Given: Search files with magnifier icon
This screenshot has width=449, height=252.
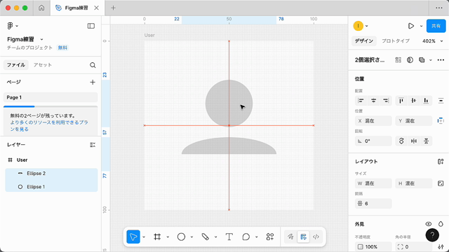Looking at the screenshot, I should (x=93, y=65).
